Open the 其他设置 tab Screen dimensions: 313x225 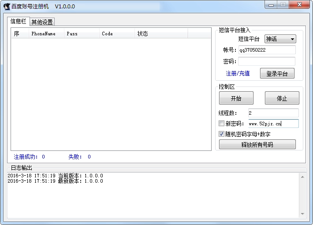(x=42, y=22)
